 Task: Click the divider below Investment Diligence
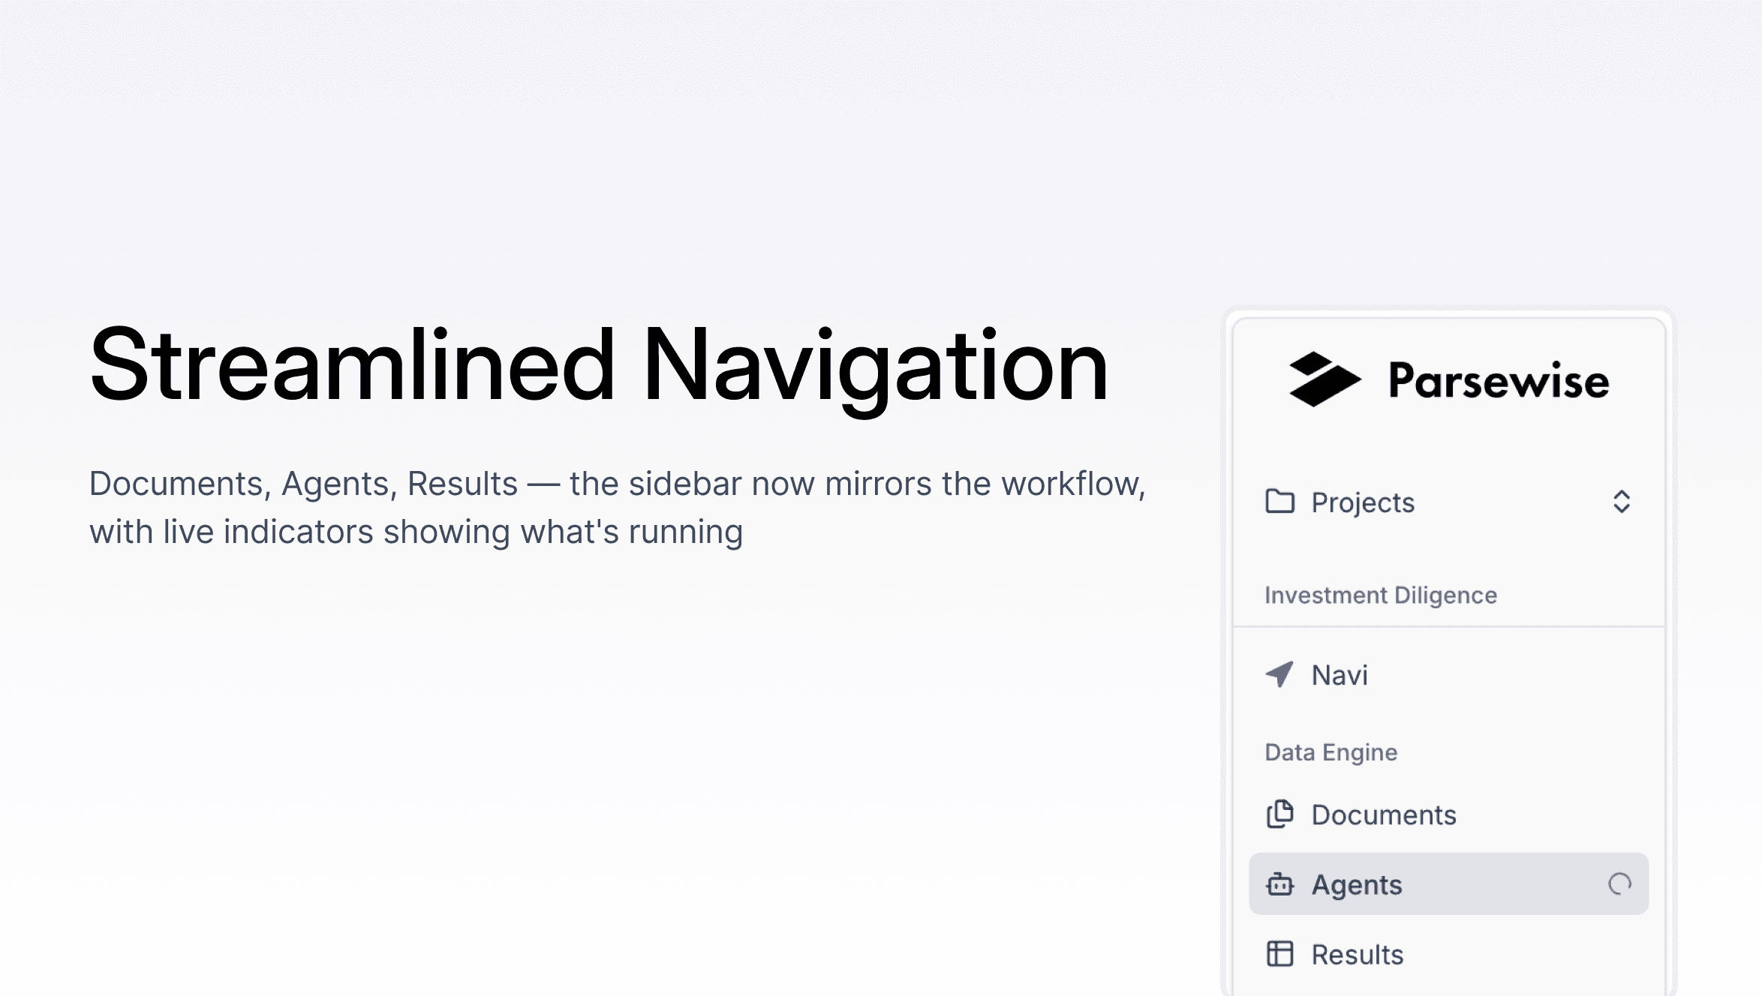[1448, 626]
